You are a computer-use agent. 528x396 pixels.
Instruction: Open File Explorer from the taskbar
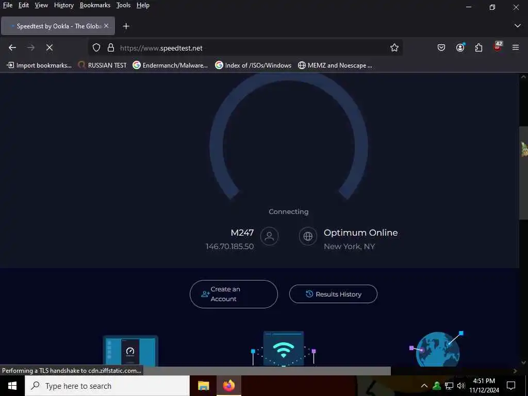(x=203, y=386)
